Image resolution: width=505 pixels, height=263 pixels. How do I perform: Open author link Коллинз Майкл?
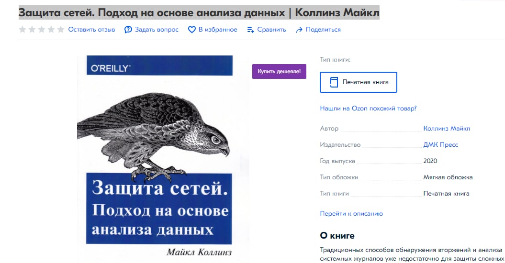tap(447, 129)
